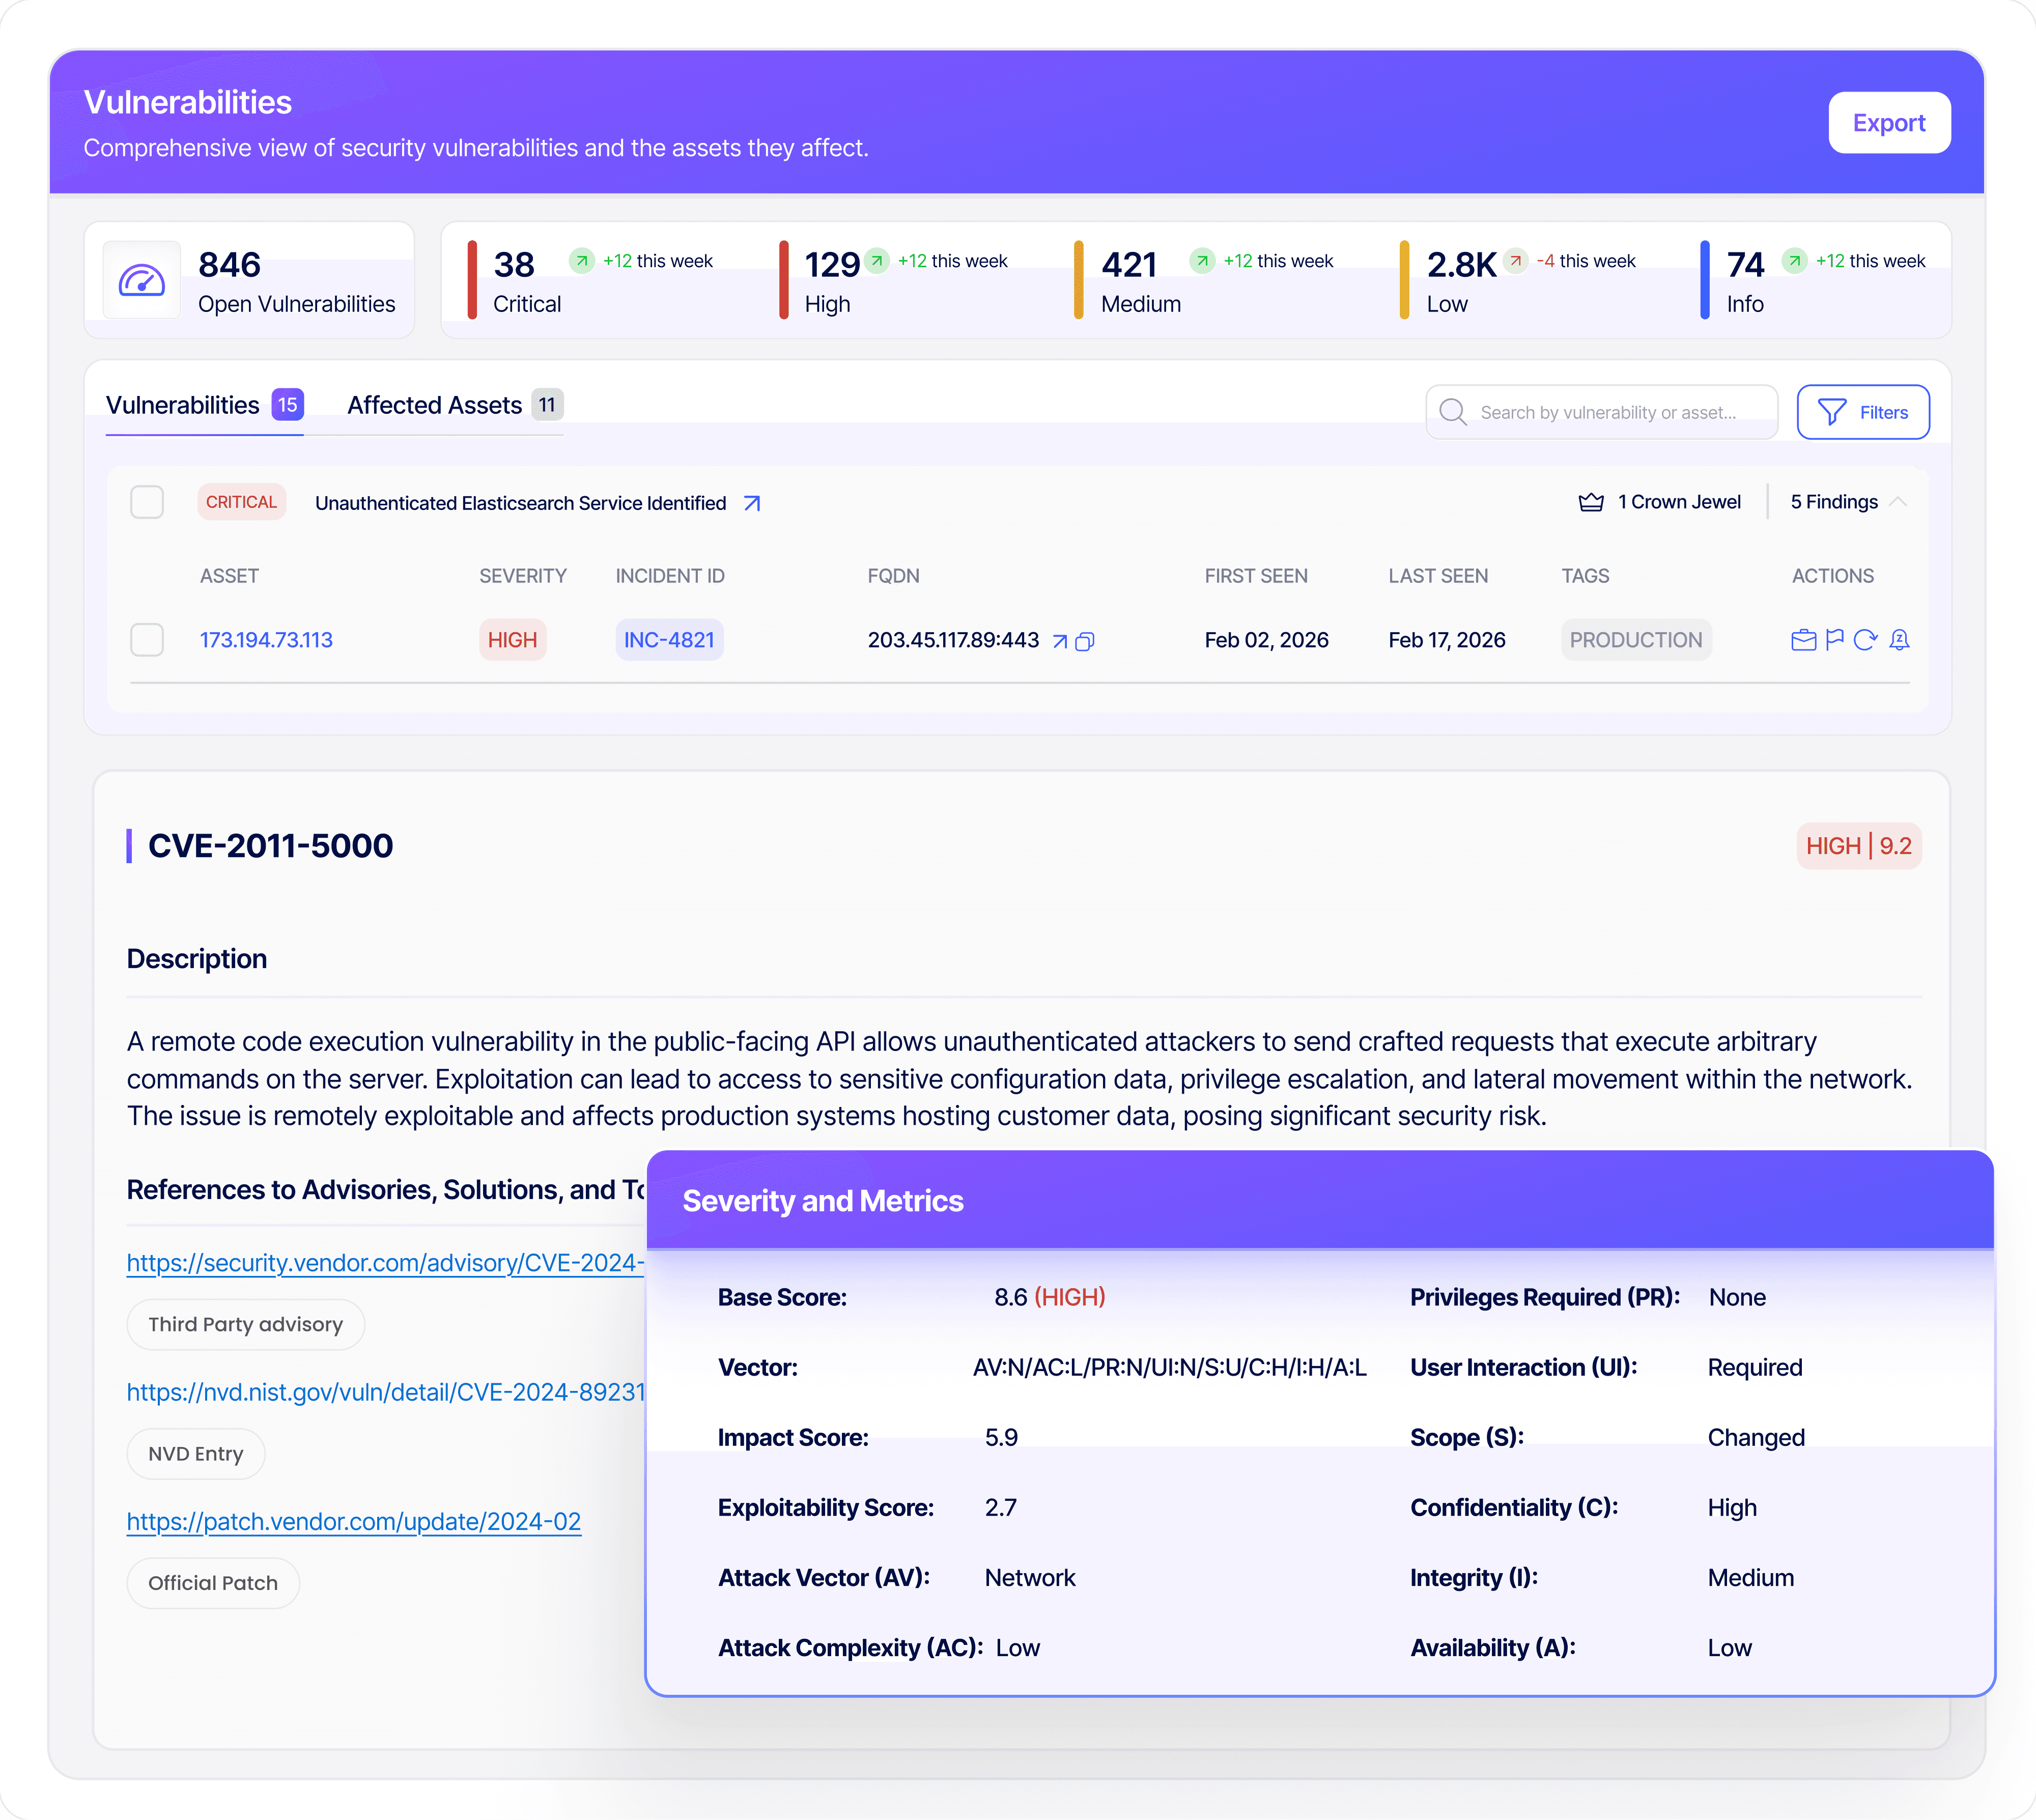Click the flag action icon
Image resolution: width=2036 pixels, height=1820 pixels.
1834,640
